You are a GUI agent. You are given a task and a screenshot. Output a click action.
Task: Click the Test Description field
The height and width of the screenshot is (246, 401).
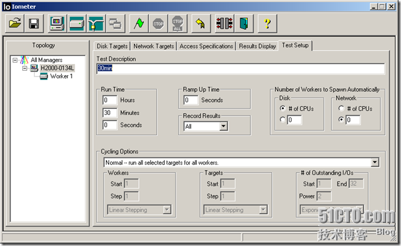click(x=240, y=68)
